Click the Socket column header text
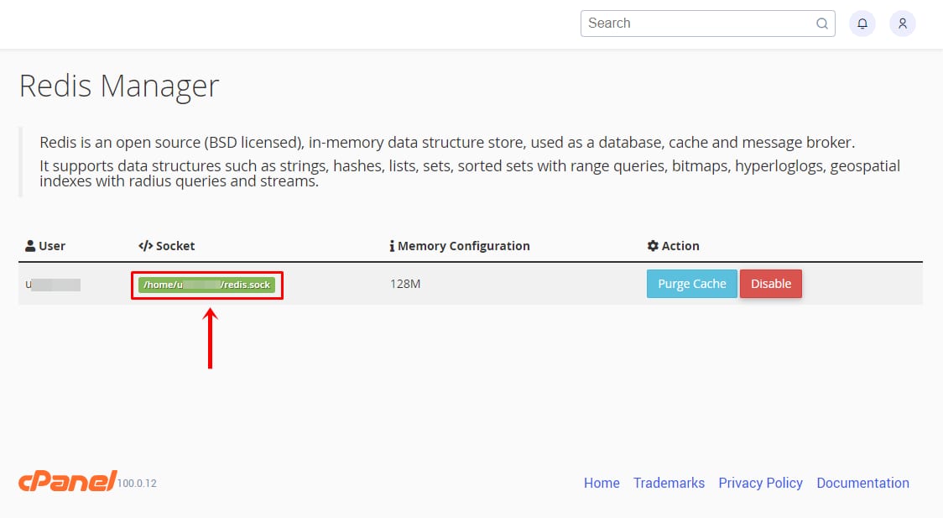The width and height of the screenshot is (943, 518). pos(175,246)
